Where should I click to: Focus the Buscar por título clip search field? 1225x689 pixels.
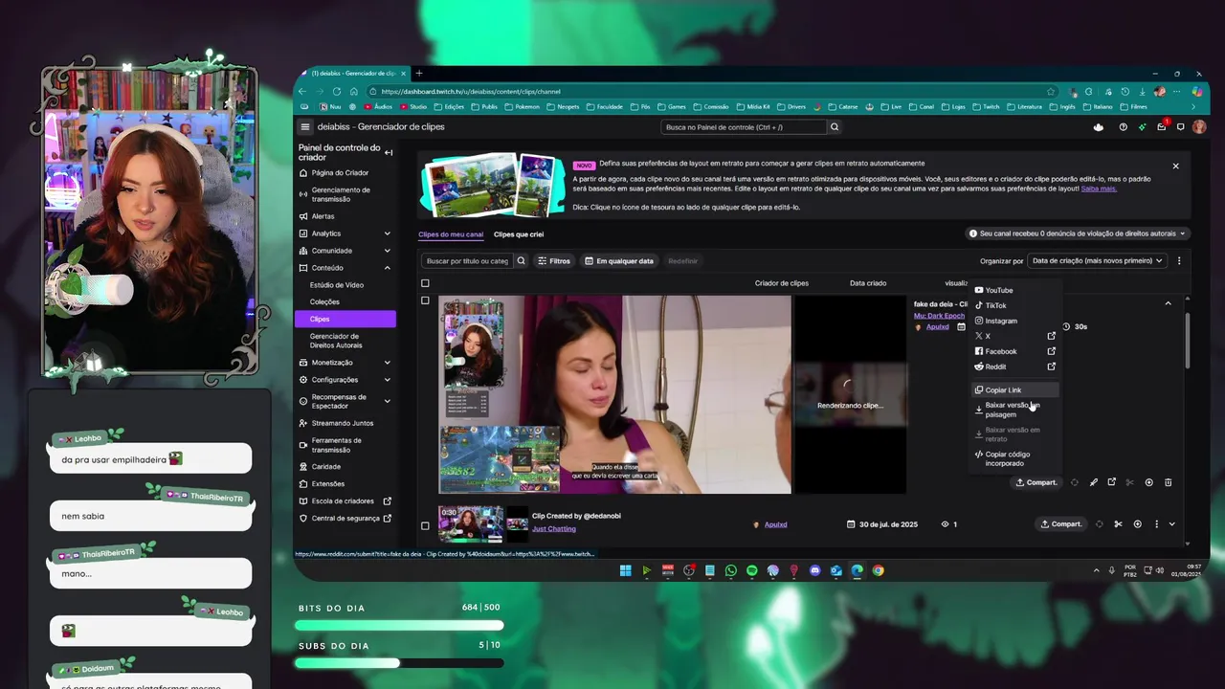click(467, 261)
